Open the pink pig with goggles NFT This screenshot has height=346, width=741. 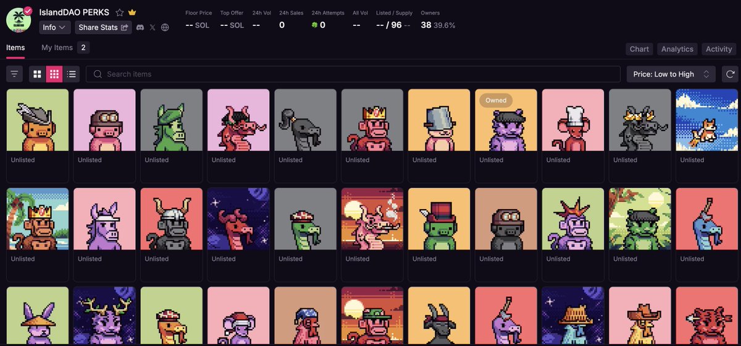click(104, 120)
